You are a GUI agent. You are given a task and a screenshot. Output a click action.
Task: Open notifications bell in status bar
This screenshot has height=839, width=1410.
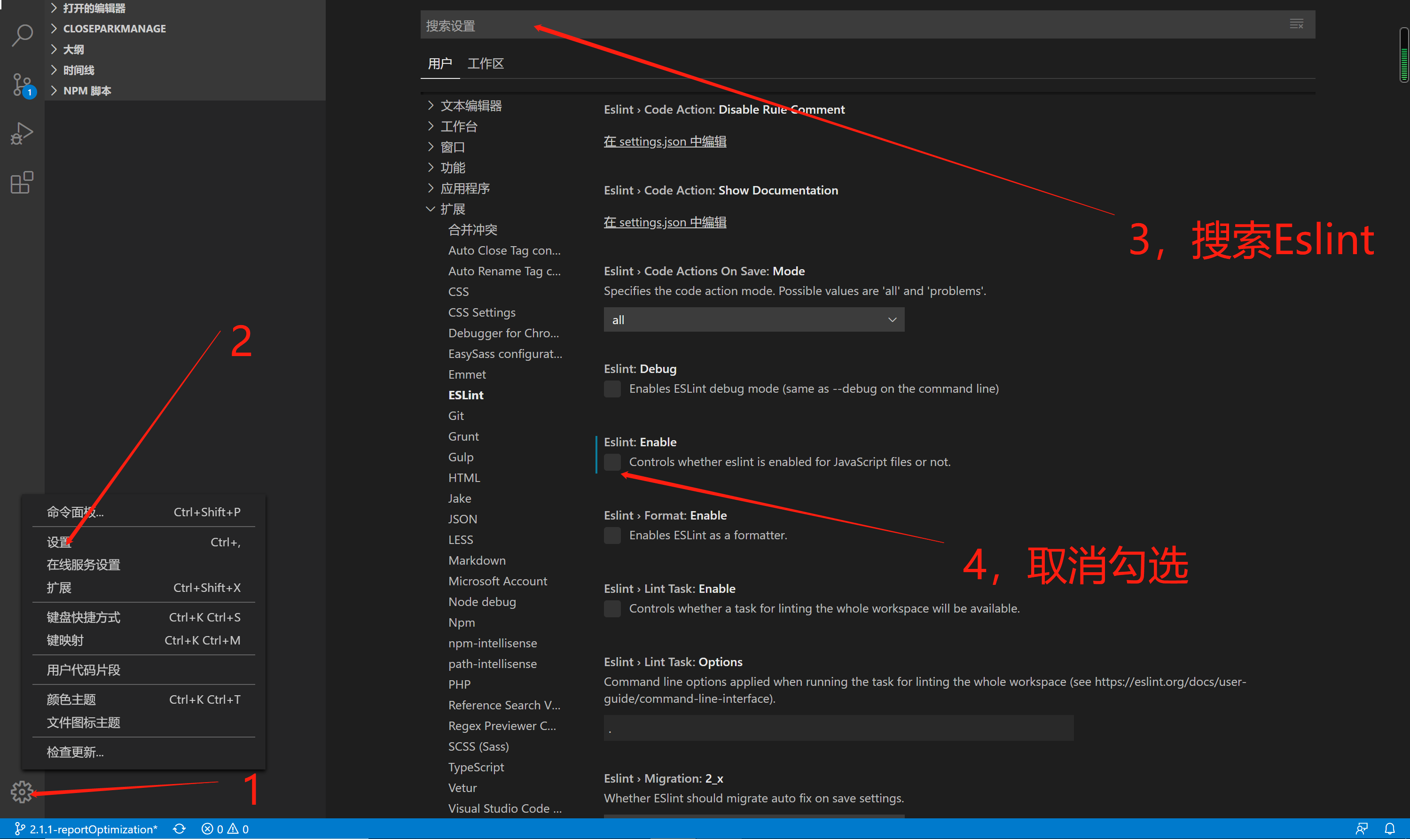(1390, 829)
